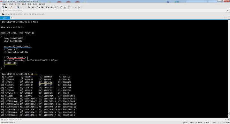Launch Xftp file transfer icon
Image resolution: width=230 pixels, height=124 pixels.
(51, 7)
